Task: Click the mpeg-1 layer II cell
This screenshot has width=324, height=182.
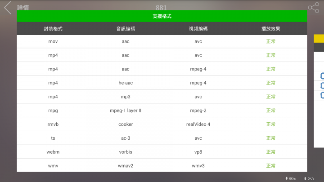Action: [126, 111]
